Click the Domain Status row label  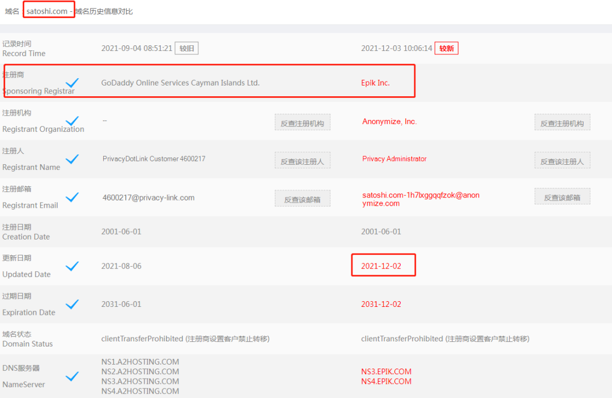pos(27,339)
